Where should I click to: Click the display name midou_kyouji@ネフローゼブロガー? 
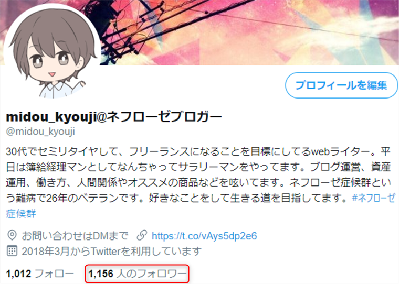tap(114, 117)
